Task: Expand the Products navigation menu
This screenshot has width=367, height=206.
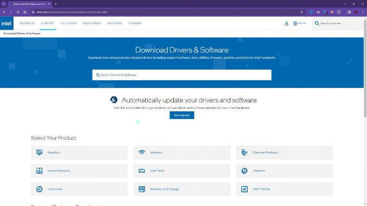Action: pyautogui.click(x=27, y=23)
